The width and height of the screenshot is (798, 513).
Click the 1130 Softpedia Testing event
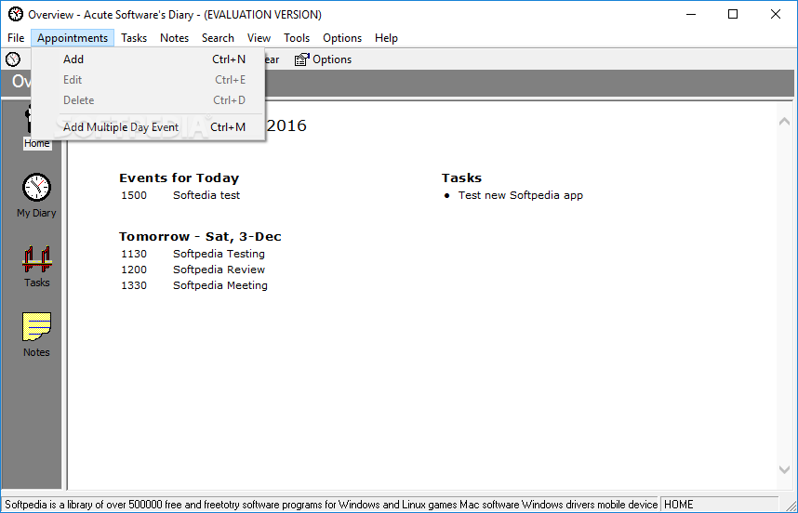(193, 254)
